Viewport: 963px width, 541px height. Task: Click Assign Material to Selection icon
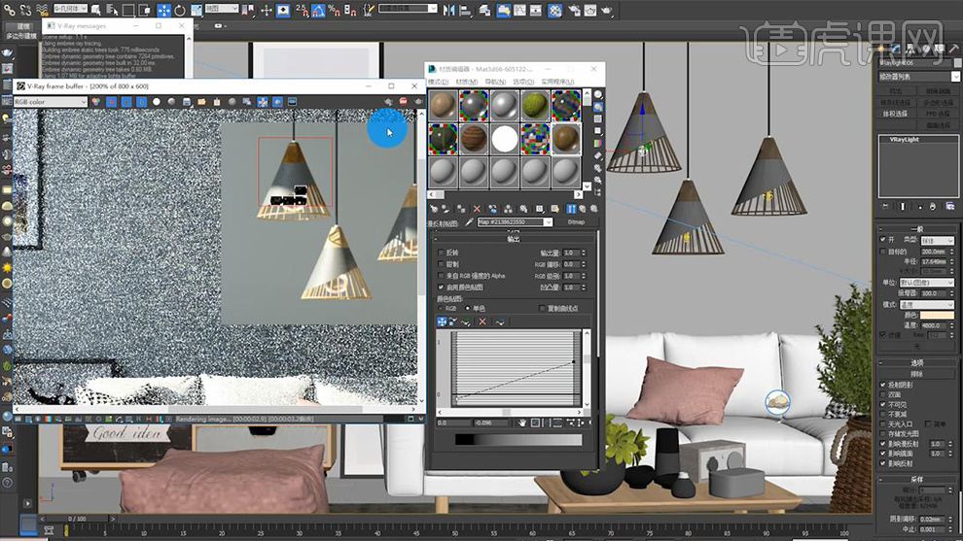pyautogui.click(x=461, y=209)
